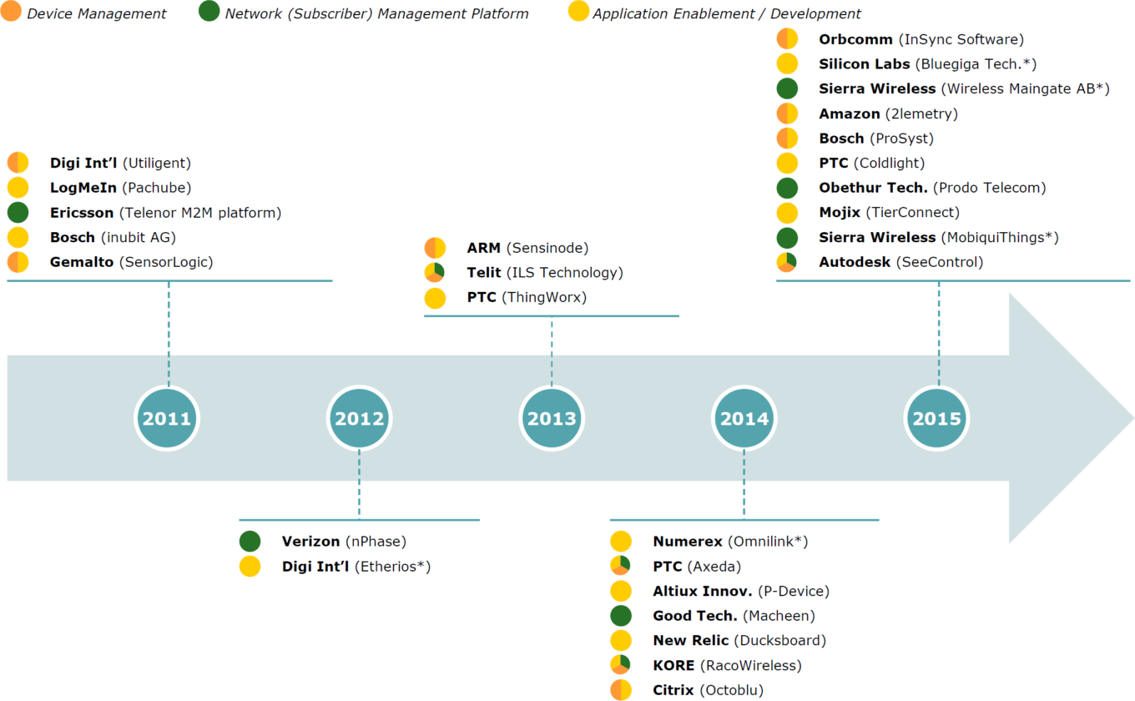Click the circle icon beside ARM
The width and height of the screenshot is (1135, 701).
pos(435,248)
